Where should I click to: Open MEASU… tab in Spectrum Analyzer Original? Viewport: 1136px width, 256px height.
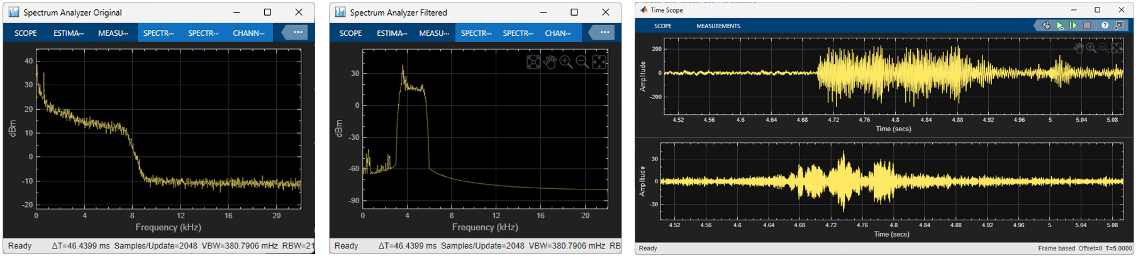coord(113,33)
